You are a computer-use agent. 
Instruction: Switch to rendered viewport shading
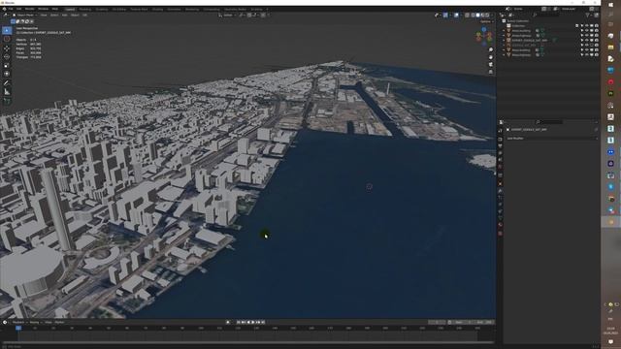tap(487, 16)
